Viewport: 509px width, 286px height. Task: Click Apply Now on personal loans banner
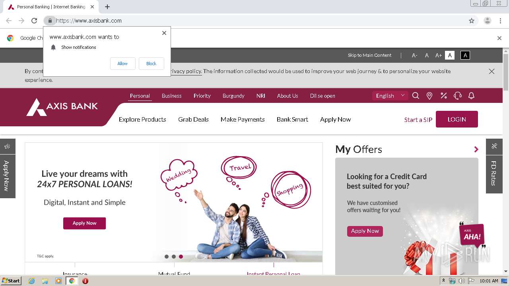(84, 223)
